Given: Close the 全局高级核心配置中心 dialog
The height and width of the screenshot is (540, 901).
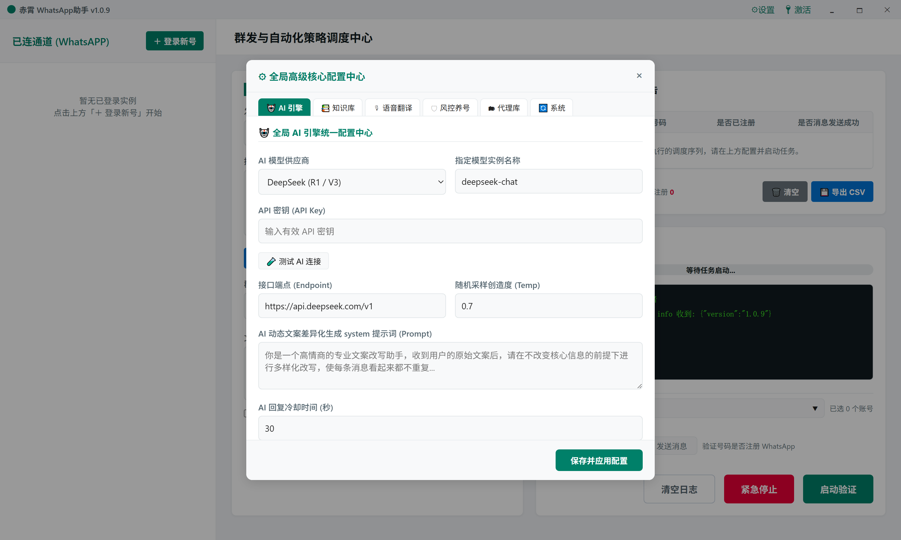Looking at the screenshot, I should [x=639, y=76].
